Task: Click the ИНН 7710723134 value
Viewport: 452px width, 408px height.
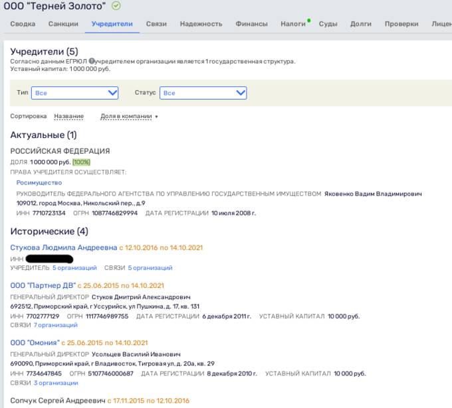Action: pyautogui.click(x=49, y=213)
